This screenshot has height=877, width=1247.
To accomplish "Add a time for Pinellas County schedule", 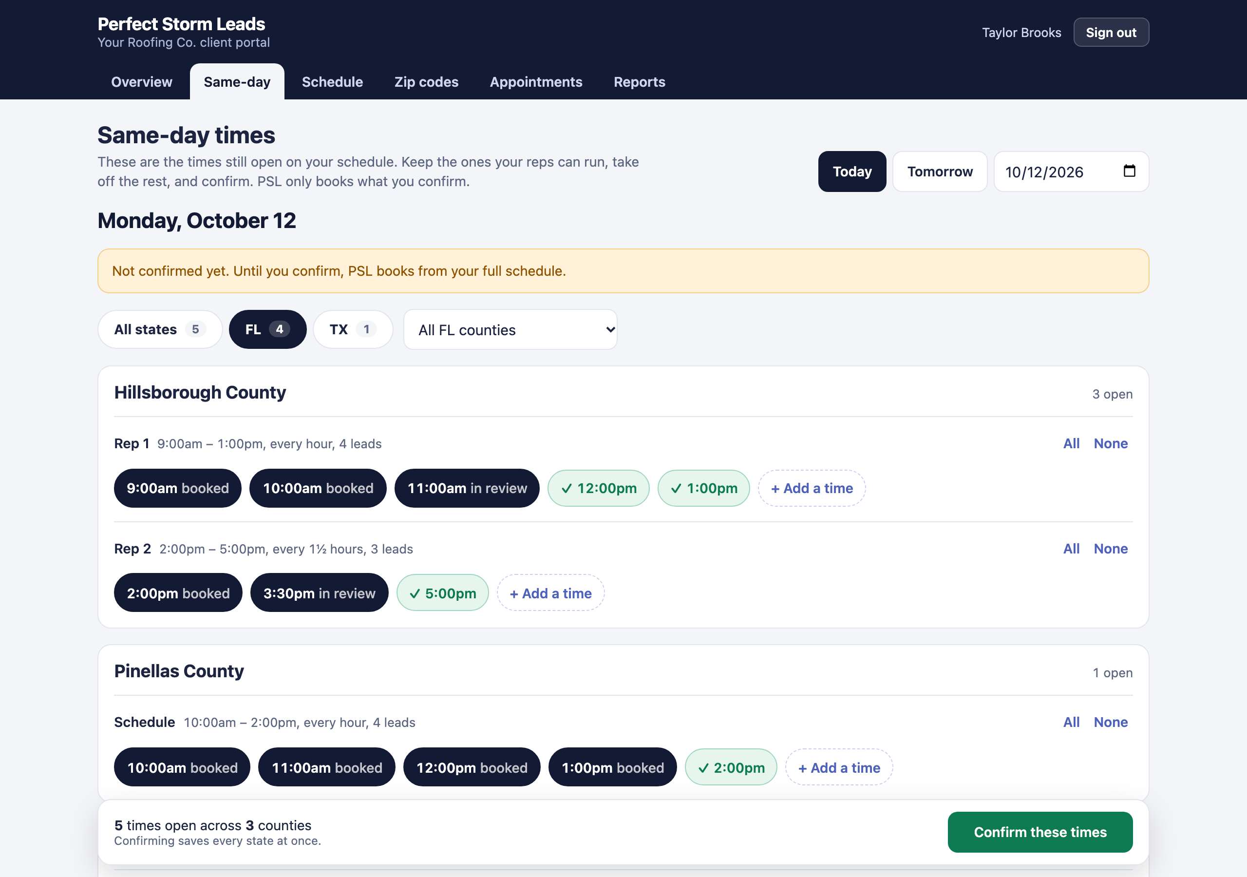I will click(x=839, y=767).
